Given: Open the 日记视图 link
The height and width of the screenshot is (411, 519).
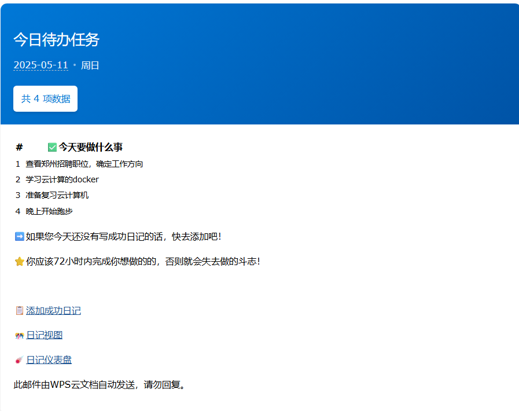Looking at the screenshot, I should tap(45, 335).
